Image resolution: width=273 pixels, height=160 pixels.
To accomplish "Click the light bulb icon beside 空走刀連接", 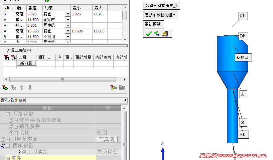I will point(19,152).
